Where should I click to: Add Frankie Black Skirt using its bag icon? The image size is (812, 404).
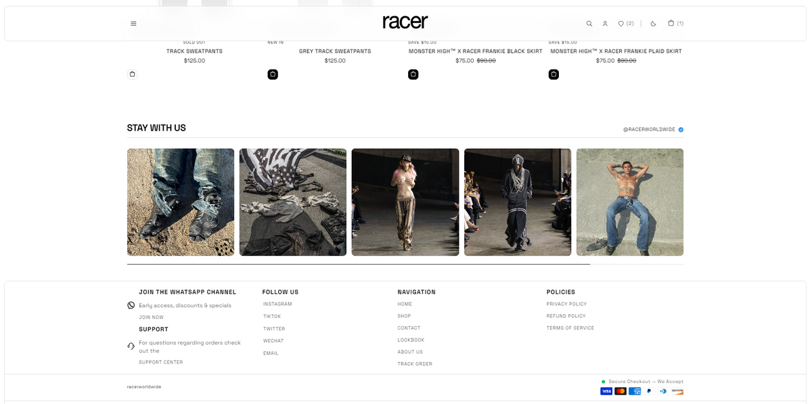coord(413,74)
